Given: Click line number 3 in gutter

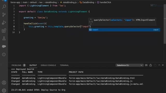Looking at the screenshot, I should (14, 12).
